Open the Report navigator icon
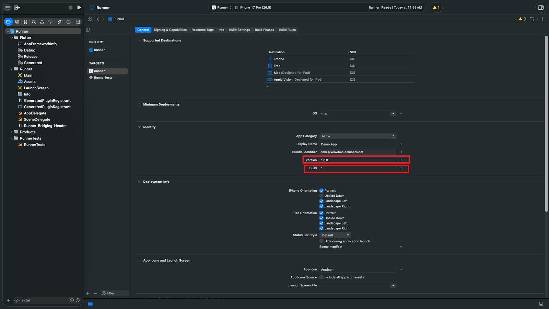Image resolution: width=549 pixels, height=309 pixels. [78, 22]
